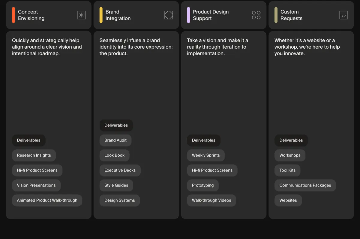Image resolution: width=360 pixels, height=239 pixels.
Task: Open the Custom Requests header card
Action: pos(311,15)
